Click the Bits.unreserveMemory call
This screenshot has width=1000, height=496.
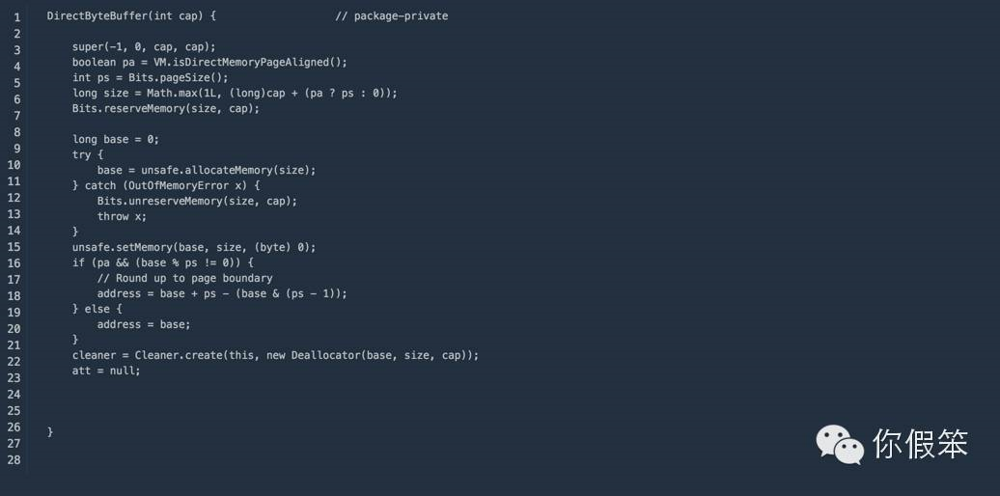coord(197,201)
